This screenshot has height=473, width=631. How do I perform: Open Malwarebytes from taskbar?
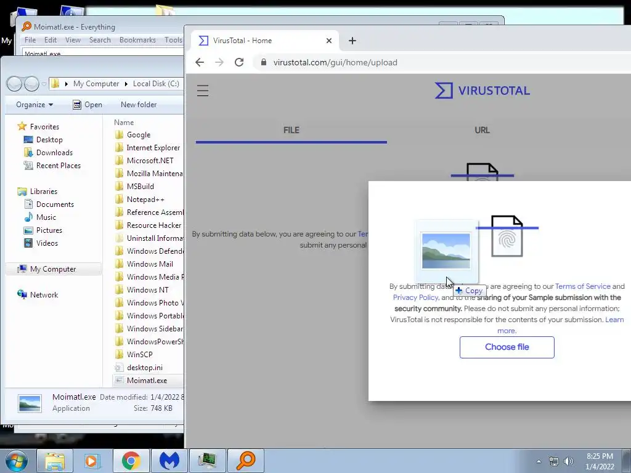(169, 461)
